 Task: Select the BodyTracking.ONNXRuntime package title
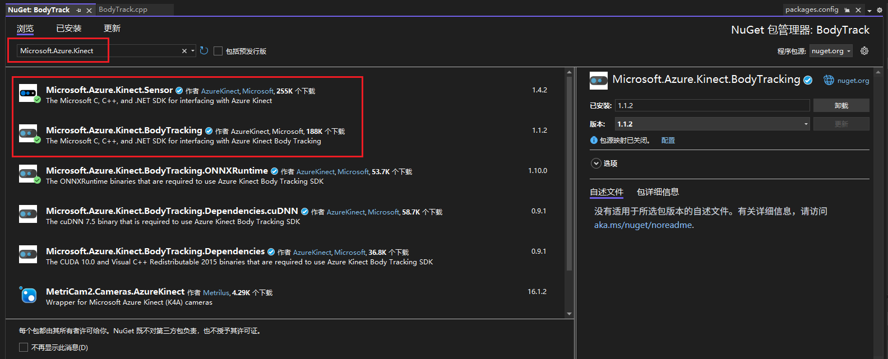coord(157,171)
